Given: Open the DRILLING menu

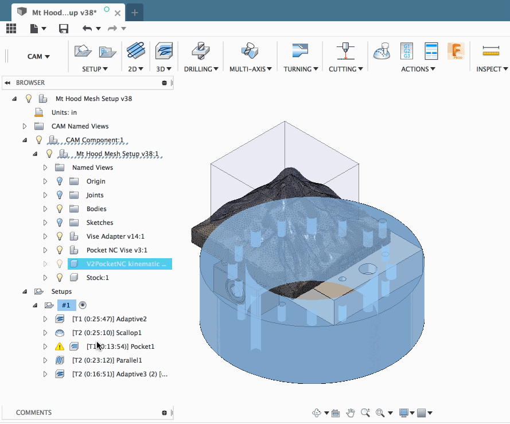Looking at the screenshot, I should (x=201, y=69).
